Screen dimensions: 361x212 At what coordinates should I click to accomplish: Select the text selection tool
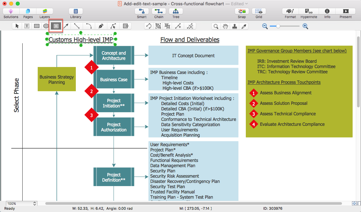coord(27,26)
